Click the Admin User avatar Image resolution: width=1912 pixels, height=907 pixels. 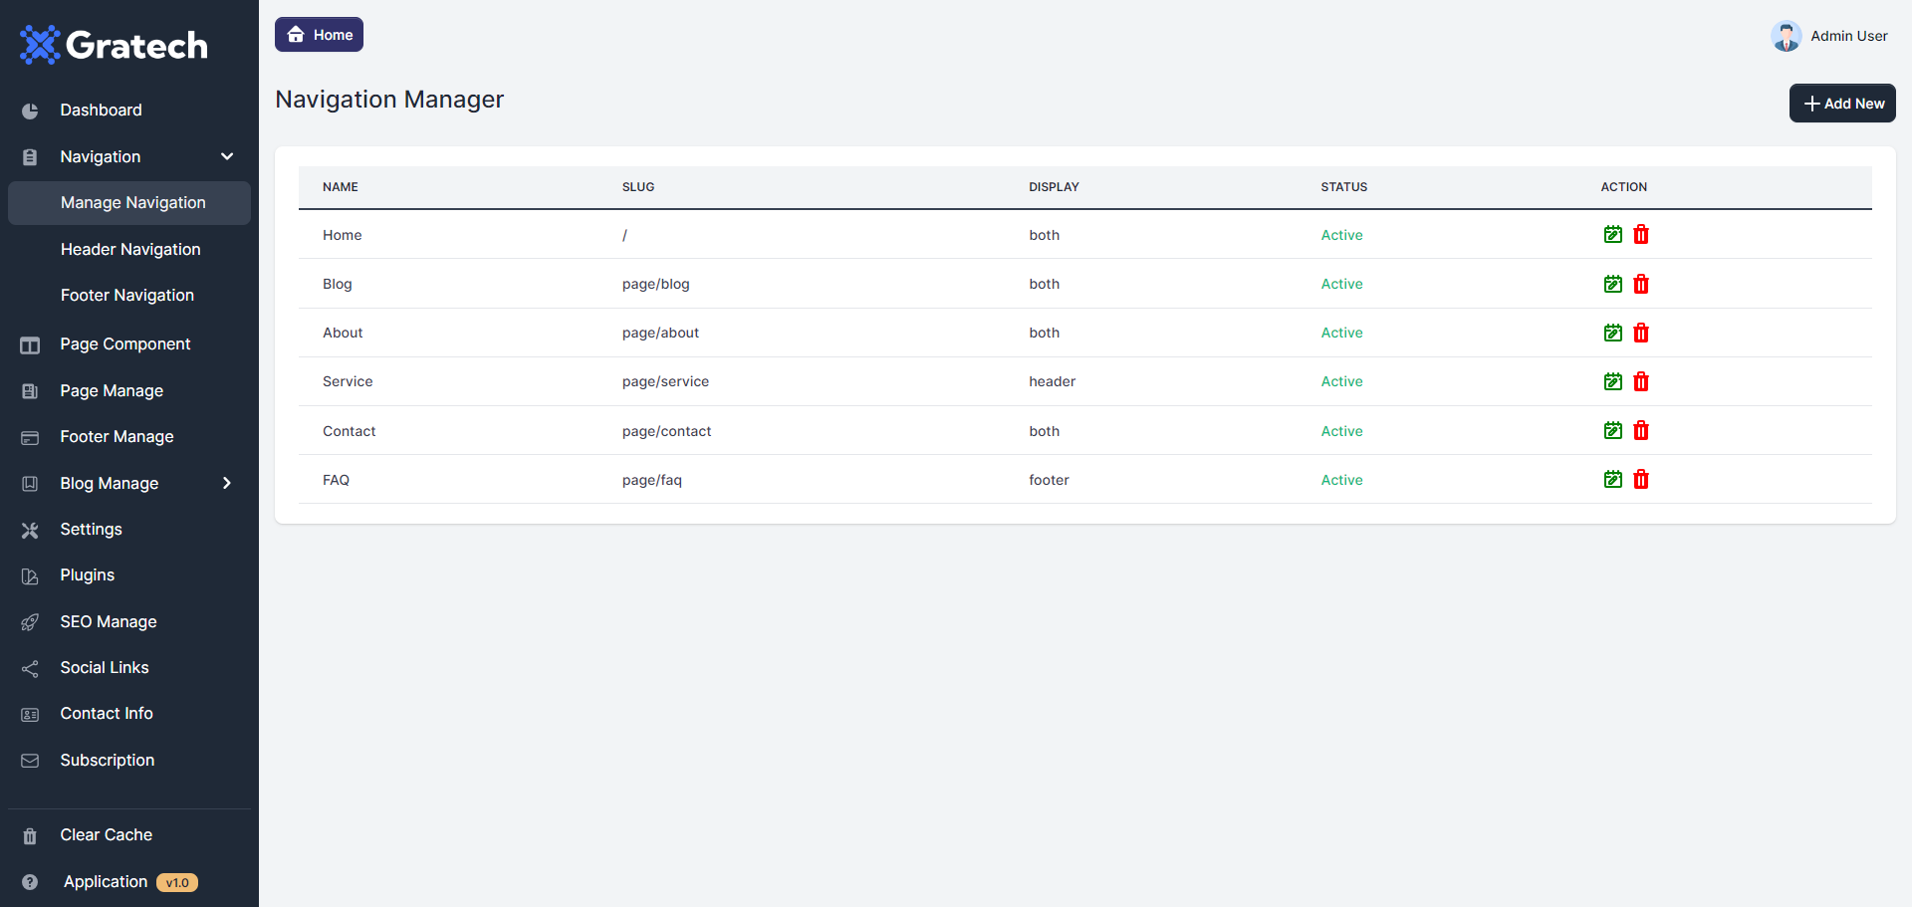coord(1786,36)
